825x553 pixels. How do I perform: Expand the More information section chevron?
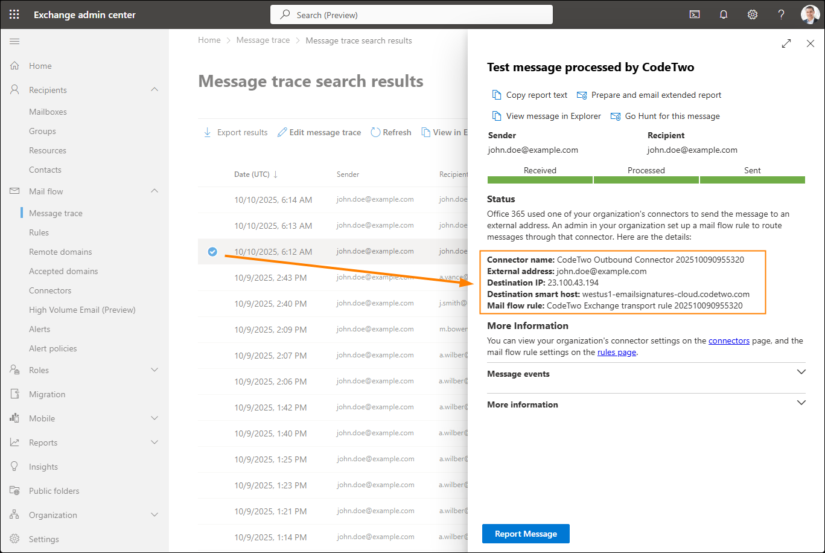coord(801,403)
